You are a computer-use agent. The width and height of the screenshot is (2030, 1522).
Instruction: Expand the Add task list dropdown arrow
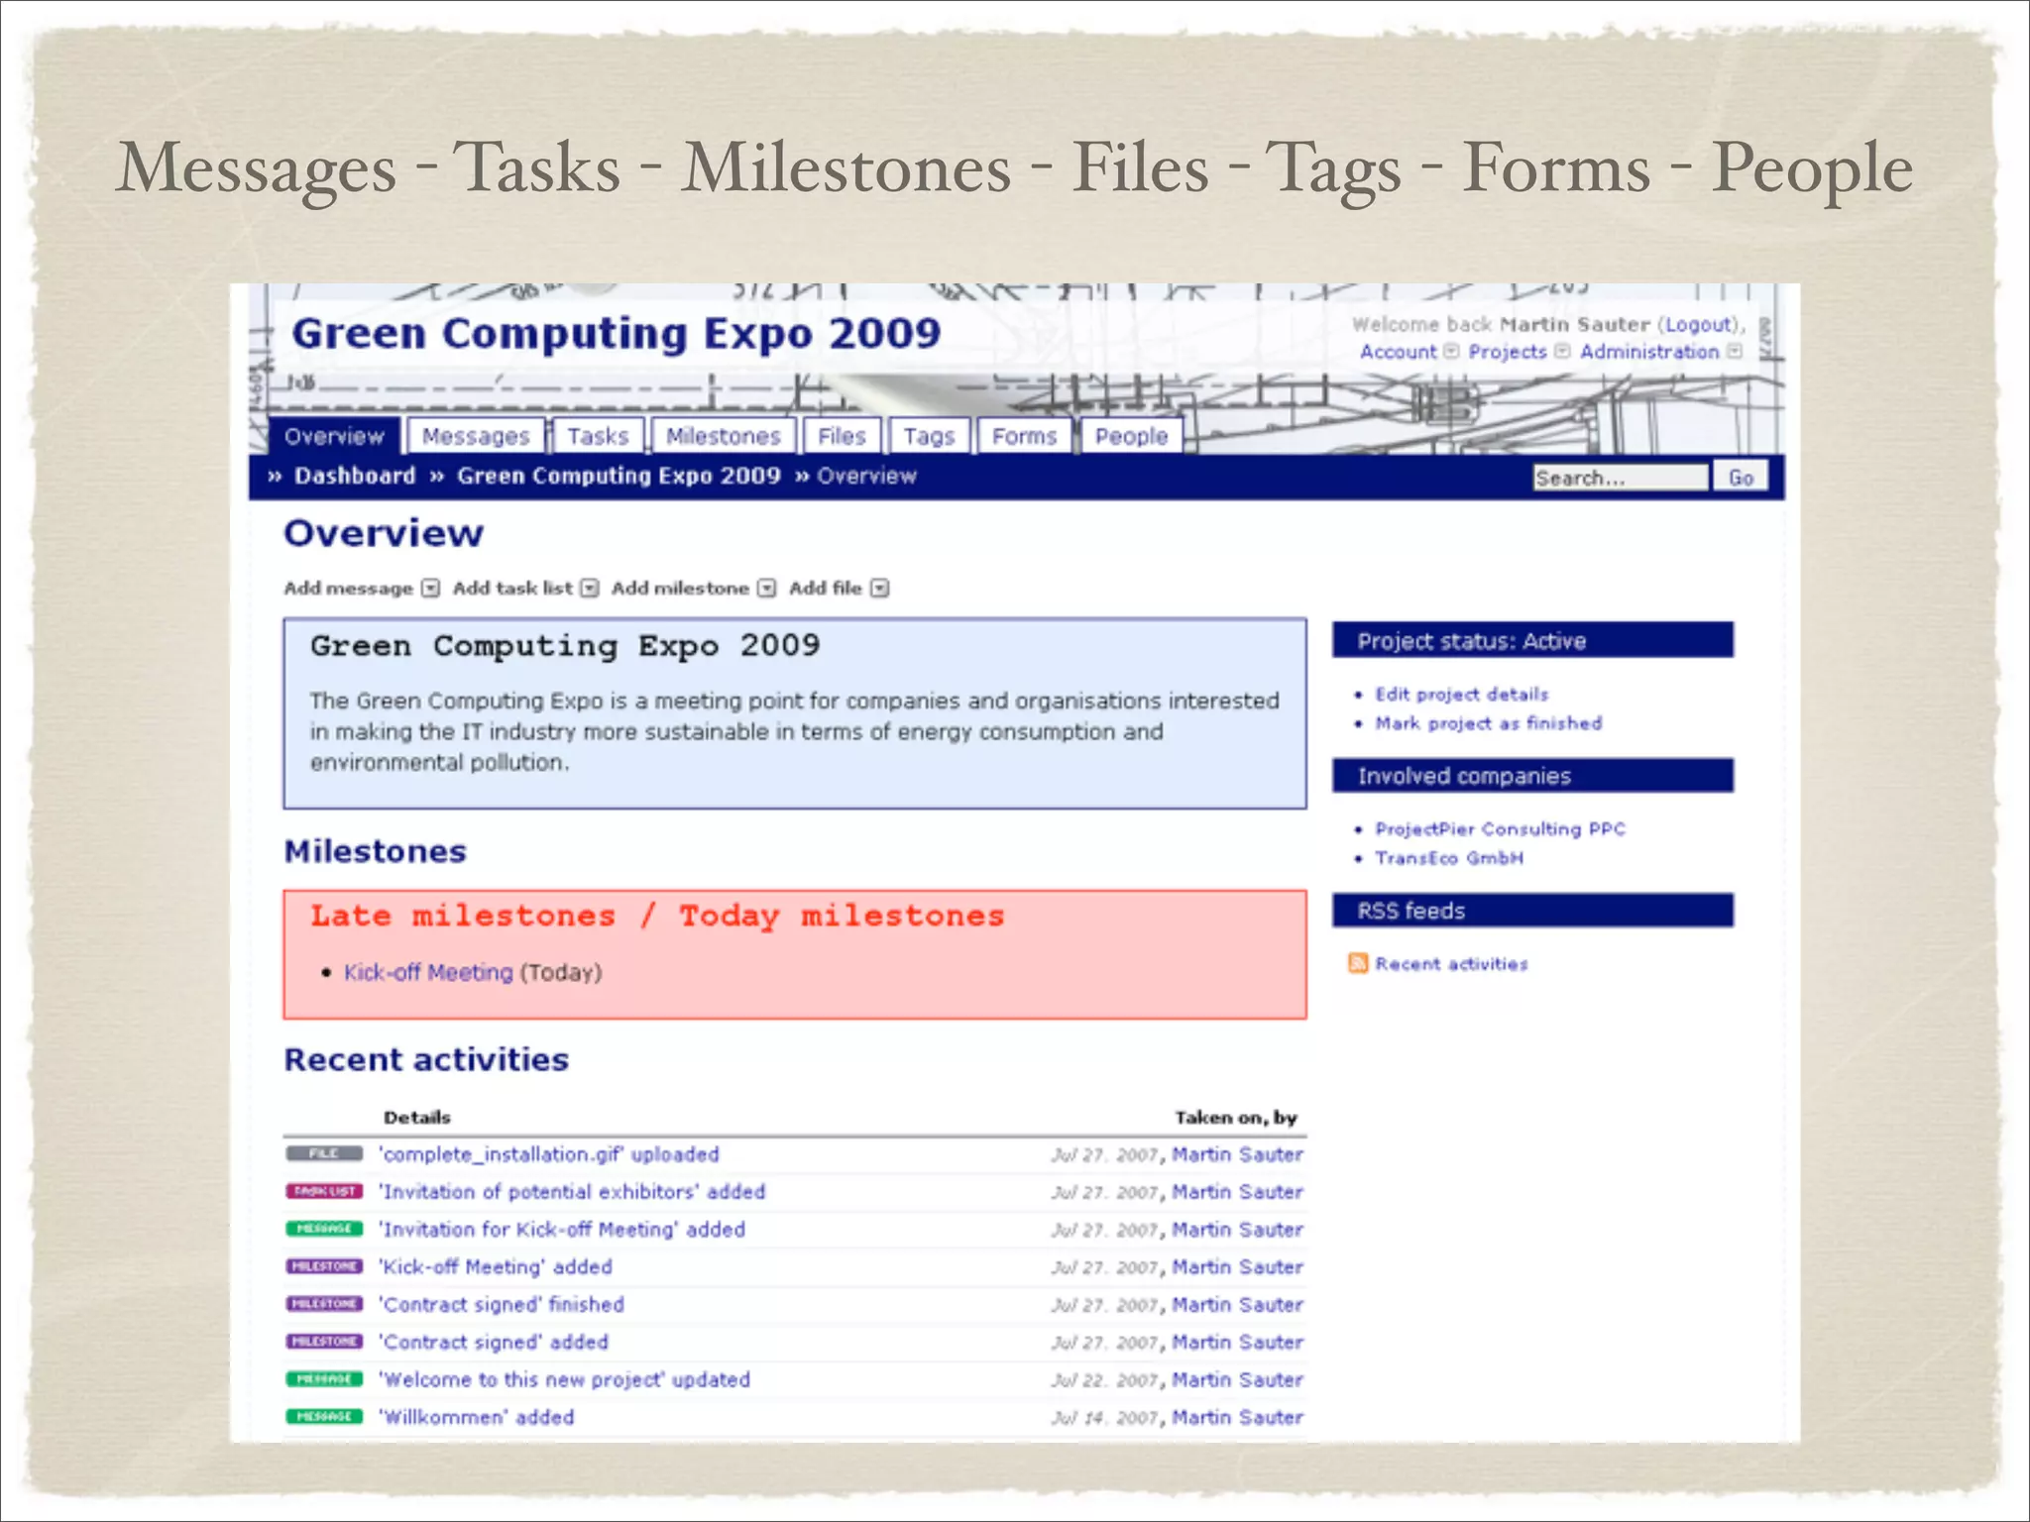pos(590,589)
